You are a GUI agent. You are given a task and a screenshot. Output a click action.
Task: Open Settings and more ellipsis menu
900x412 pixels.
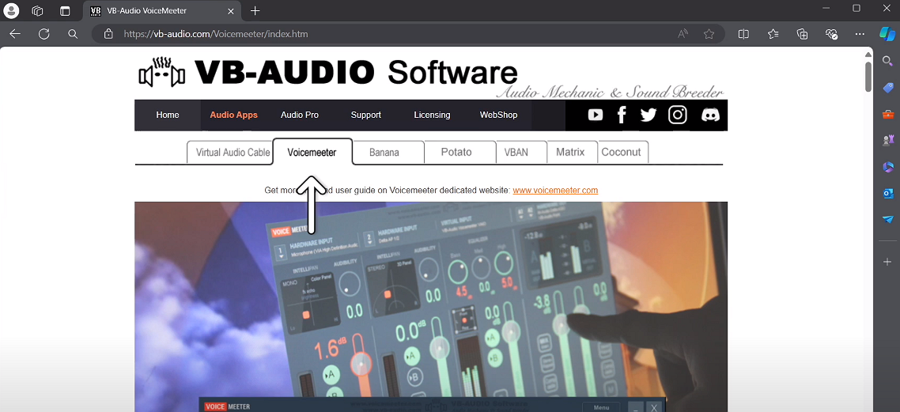[859, 34]
